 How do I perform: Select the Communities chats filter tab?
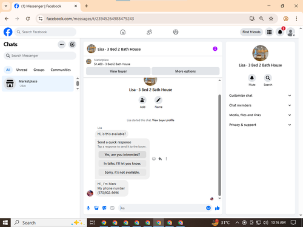click(61, 70)
